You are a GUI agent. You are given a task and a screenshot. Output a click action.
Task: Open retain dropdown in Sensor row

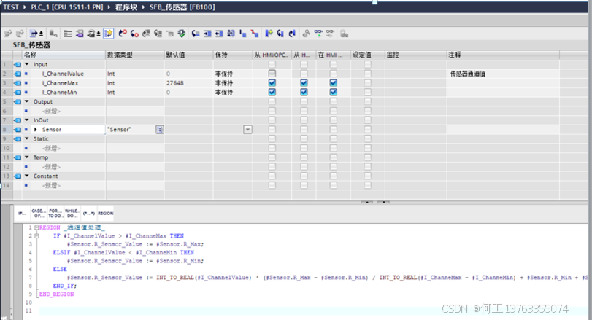247,130
